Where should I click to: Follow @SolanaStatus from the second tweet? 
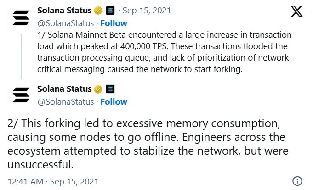point(114,102)
